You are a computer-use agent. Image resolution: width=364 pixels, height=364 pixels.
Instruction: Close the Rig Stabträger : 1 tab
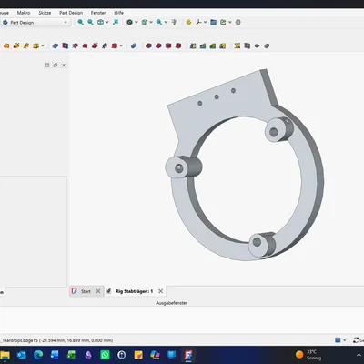(161, 291)
